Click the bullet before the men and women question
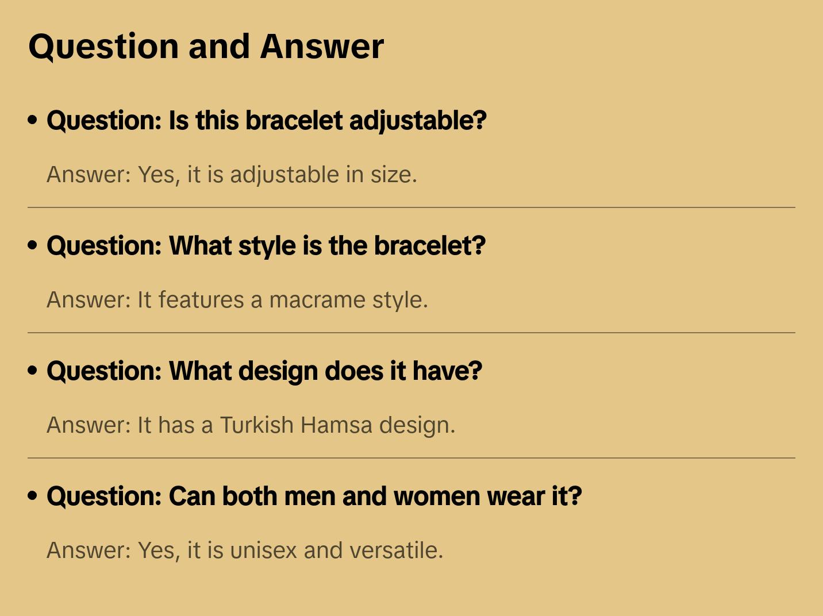The image size is (823, 616). point(33,496)
